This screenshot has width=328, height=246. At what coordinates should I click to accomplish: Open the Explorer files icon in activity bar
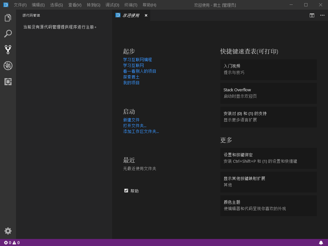click(x=8, y=18)
